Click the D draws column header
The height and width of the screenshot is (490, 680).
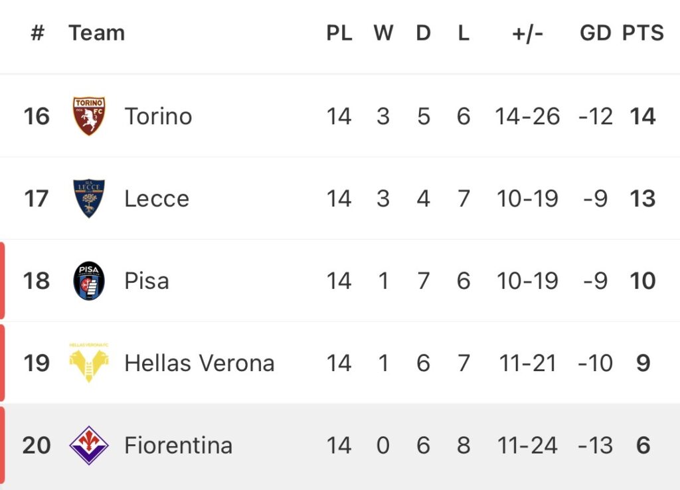(x=423, y=33)
